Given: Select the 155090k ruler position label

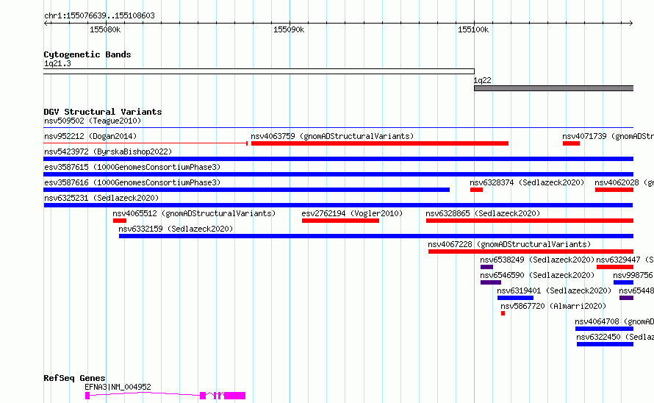Looking at the screenshot, I should click(x=289, y=29).
